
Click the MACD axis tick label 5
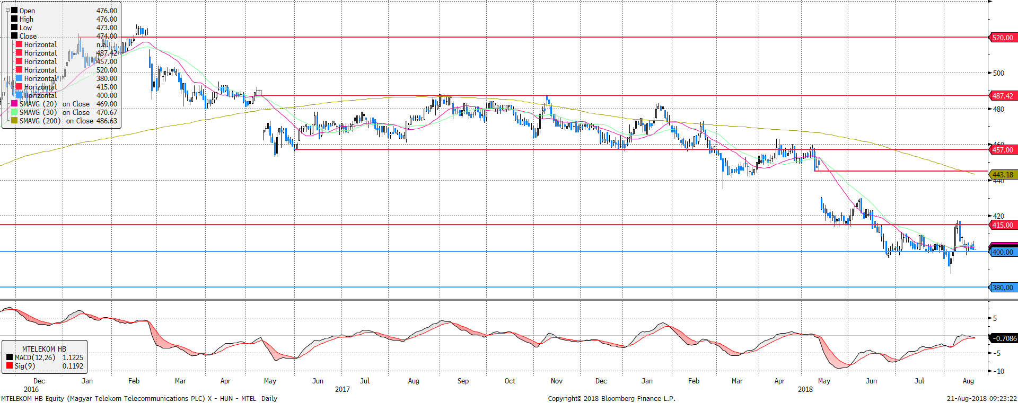click(x=995, y=318)
